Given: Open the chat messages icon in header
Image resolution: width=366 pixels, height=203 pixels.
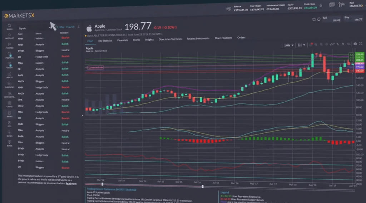Looking at the screenshot, I should [332, 5].
